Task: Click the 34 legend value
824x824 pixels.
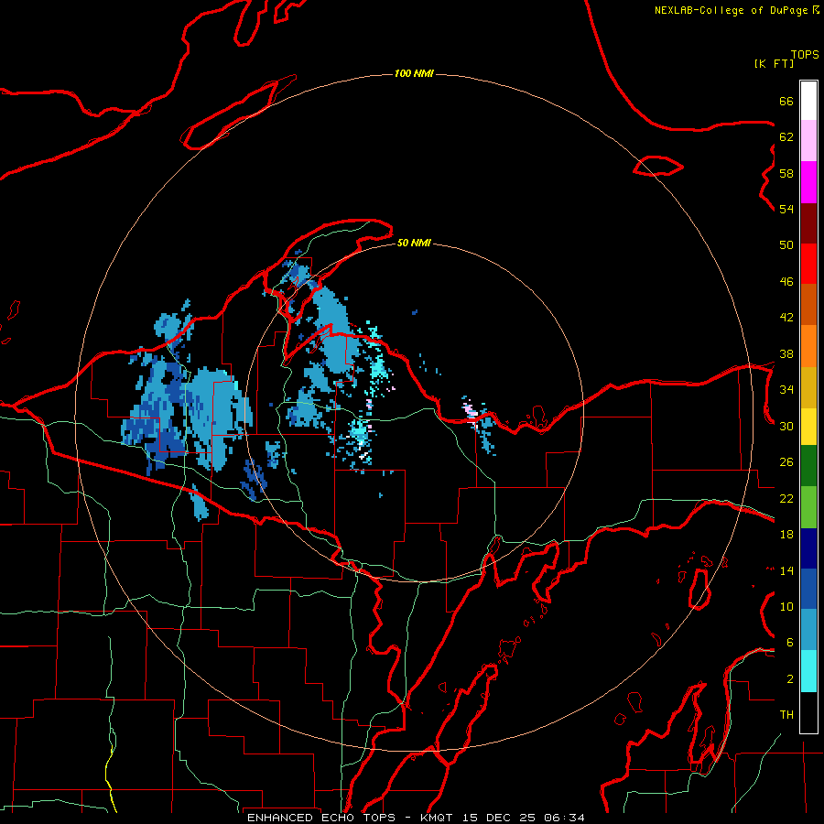Action: pyautogui.click(x=786, y=390)
